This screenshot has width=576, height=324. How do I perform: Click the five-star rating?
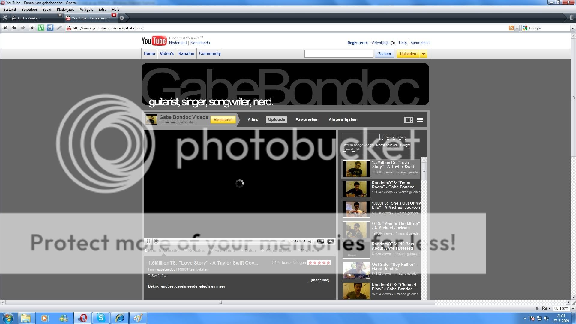(x=319, y=263)
